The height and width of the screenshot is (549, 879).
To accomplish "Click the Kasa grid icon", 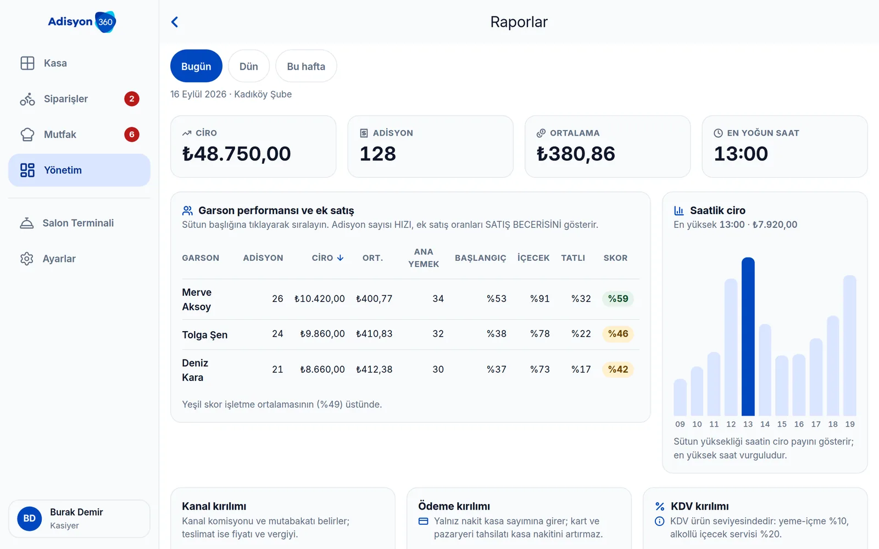I will tap(27, 63).
